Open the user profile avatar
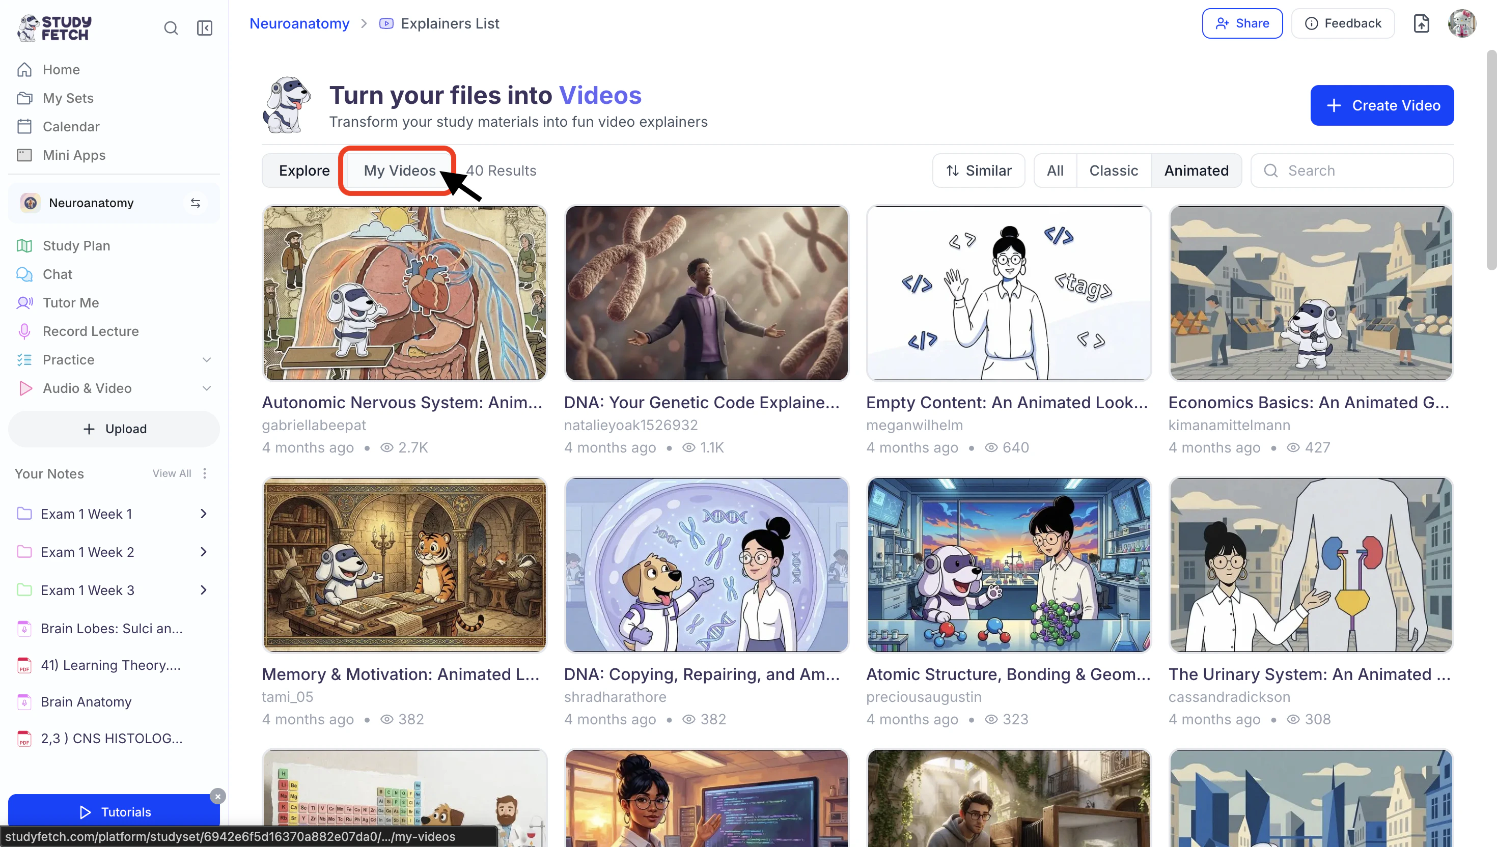 [1461, 23]
